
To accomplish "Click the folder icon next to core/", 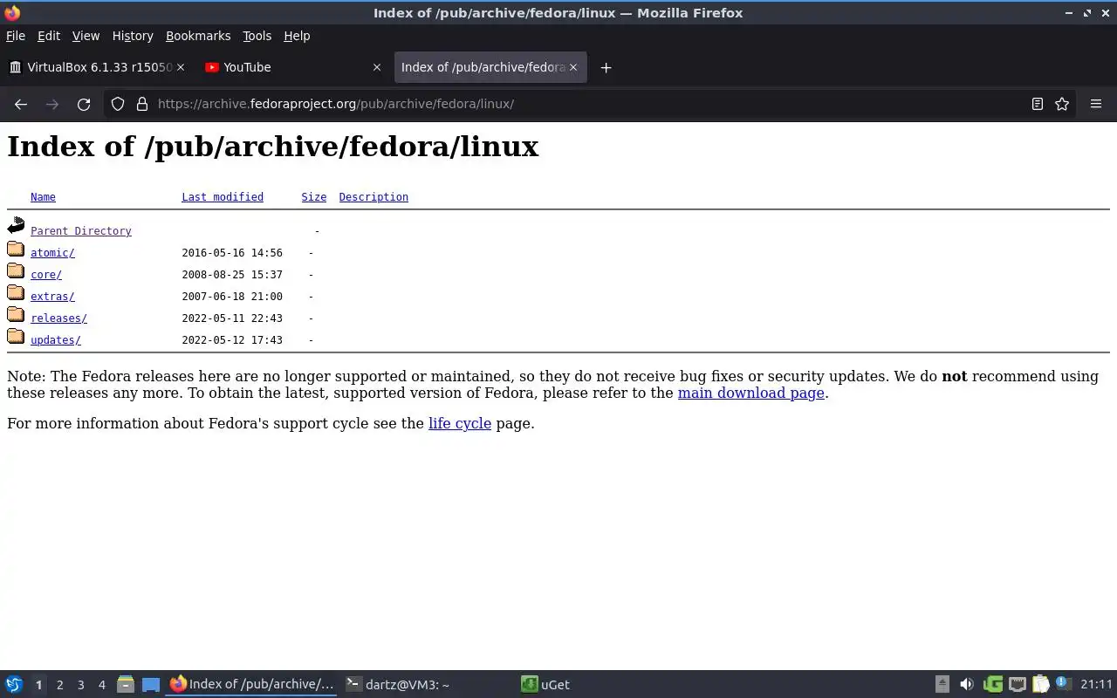I will tap(16, 270).
